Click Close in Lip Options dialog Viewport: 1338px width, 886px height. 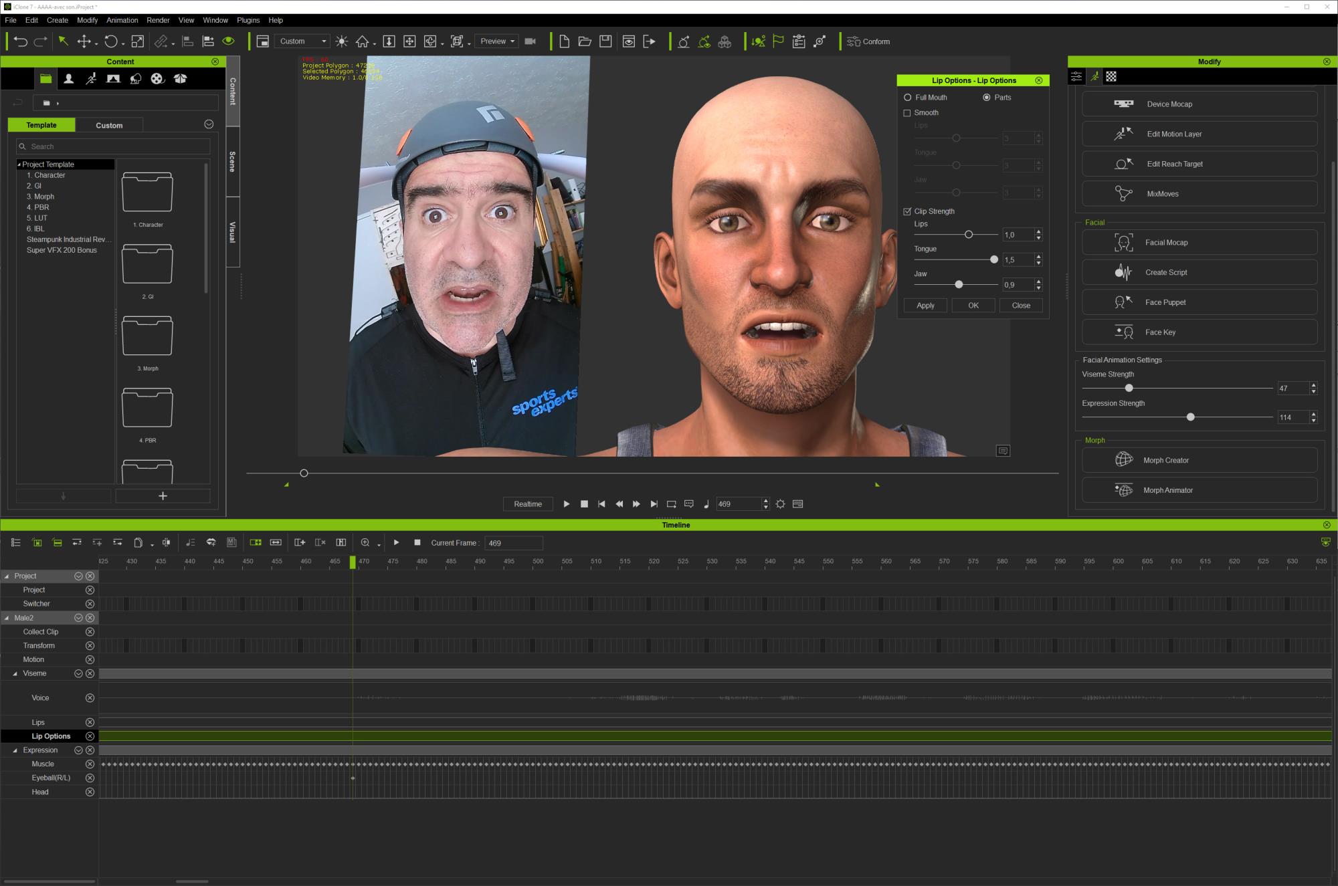[x=1021, y=306]
